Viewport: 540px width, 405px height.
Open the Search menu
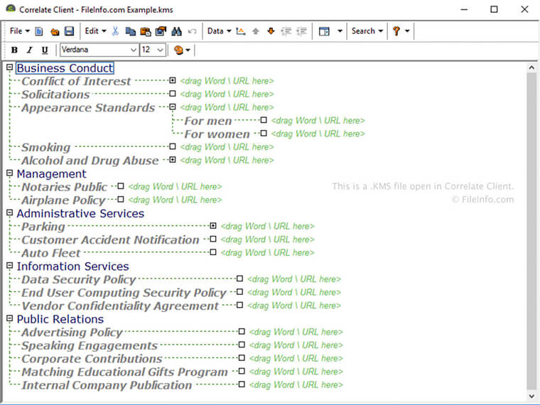367,31
